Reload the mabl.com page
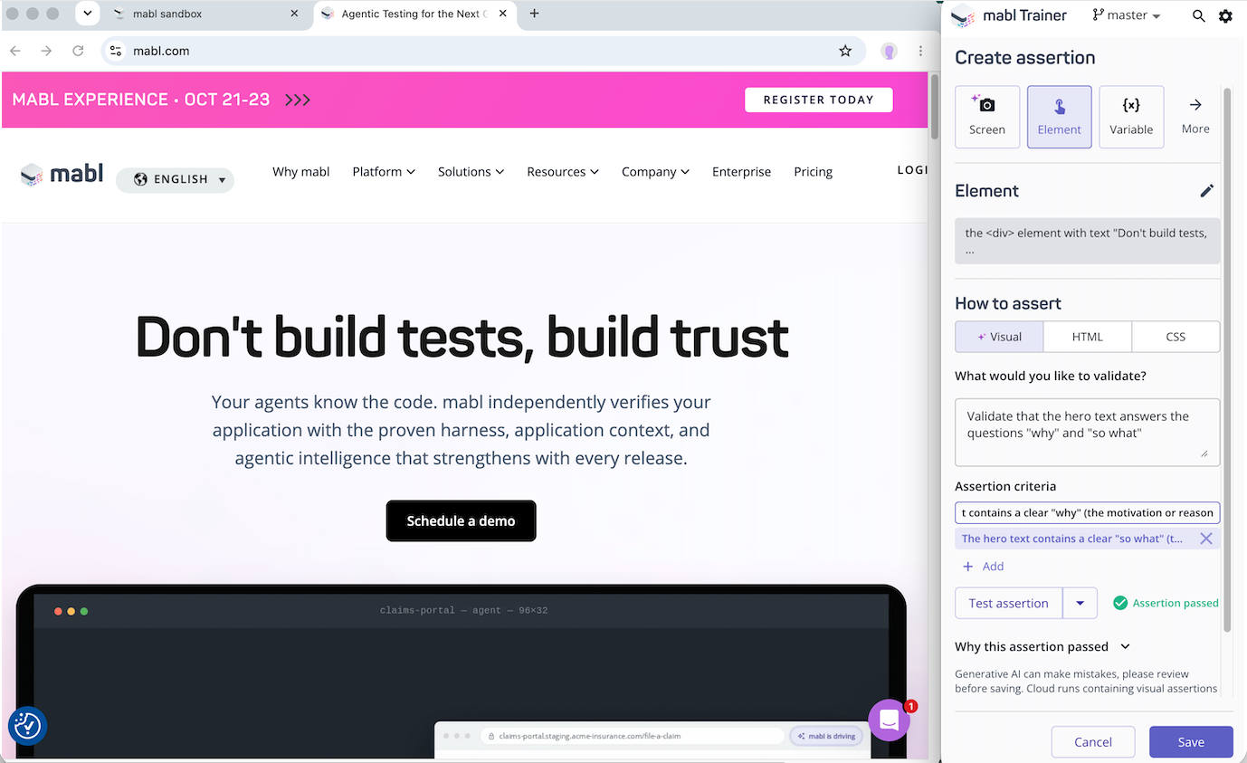 (x=79, y=51)
